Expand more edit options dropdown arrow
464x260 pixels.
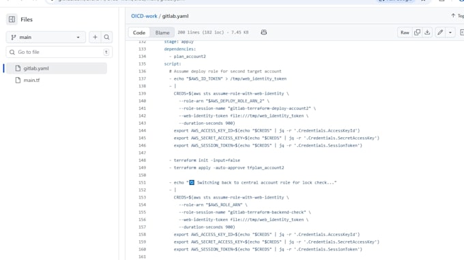pos(450,33)
